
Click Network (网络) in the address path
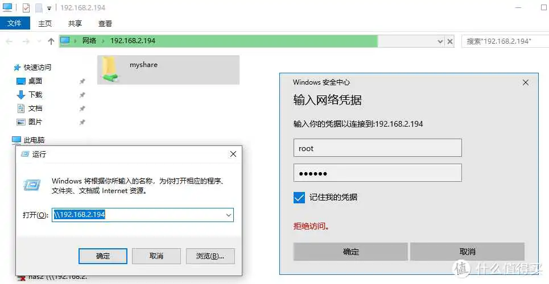click(89, 41)
